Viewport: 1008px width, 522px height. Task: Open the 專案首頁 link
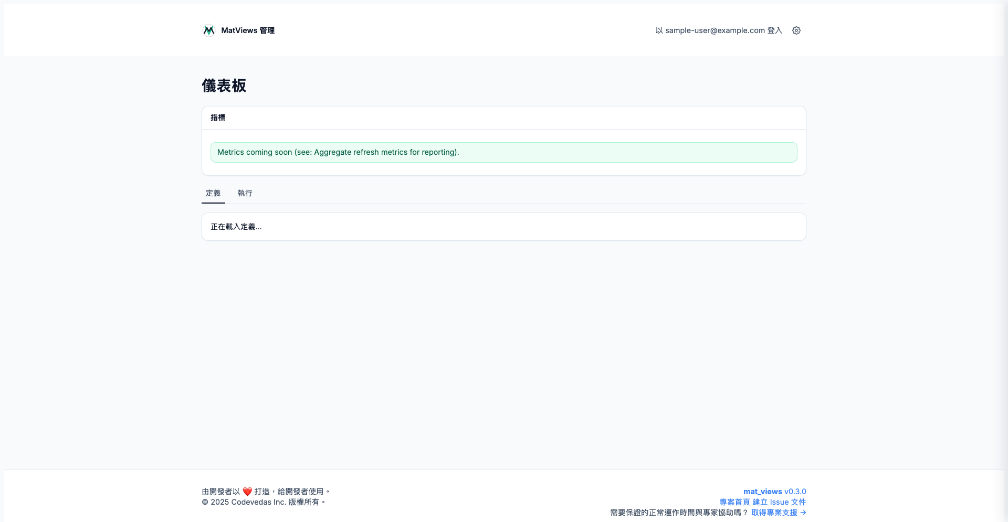(734, 502)
